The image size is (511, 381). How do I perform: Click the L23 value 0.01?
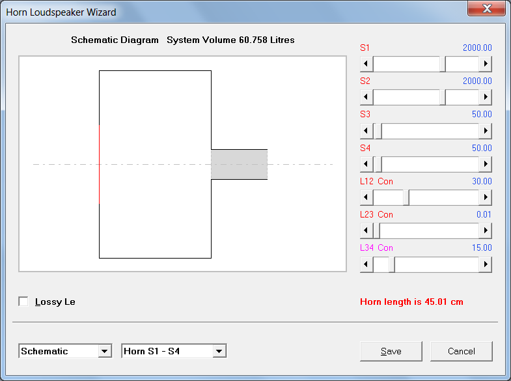(x=484, y=214)
